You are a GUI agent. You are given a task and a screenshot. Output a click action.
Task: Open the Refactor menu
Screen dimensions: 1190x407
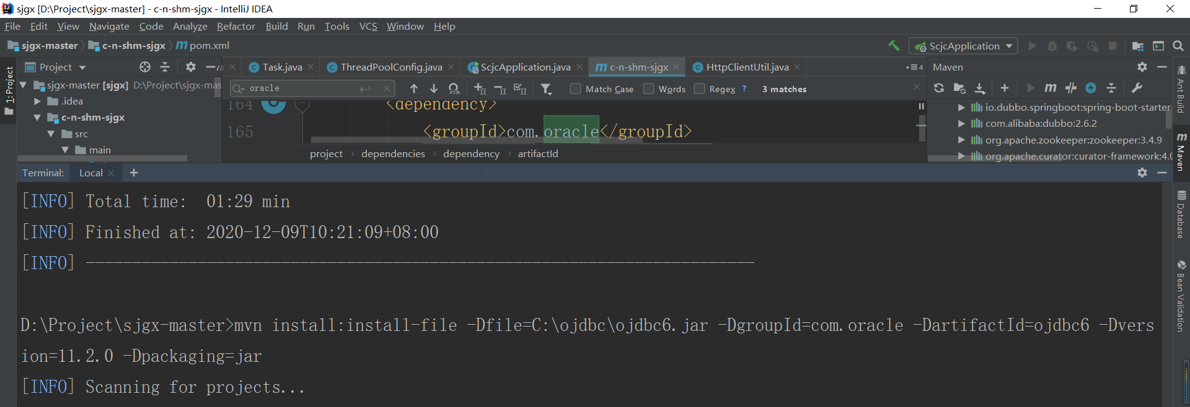(x=236, y=27)
